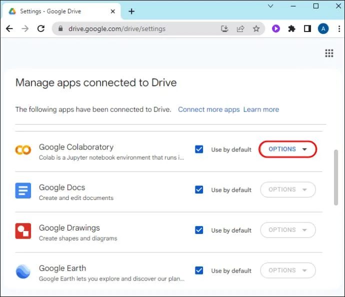Uncheck Use by default for Google Drawings
The height and width of the screenshot is (297, 345).
click(x=199, y=230)
